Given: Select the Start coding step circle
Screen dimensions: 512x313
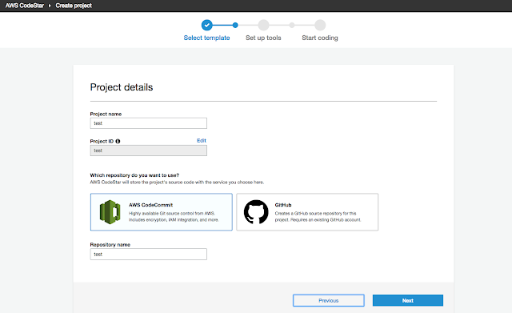Looking at the screenshot, I should 320,25.
